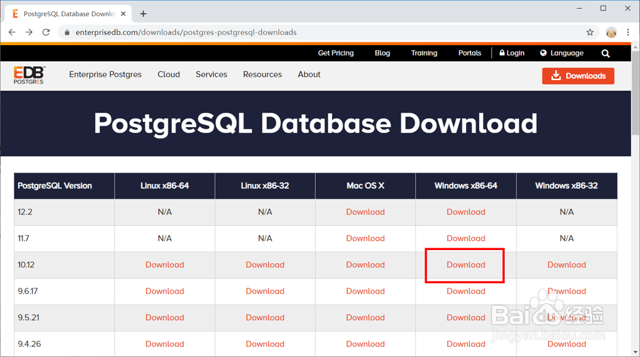Select the PostgreSQL Database Download browser tab
Screen dimensions: 640x357
tap(68, 14)
